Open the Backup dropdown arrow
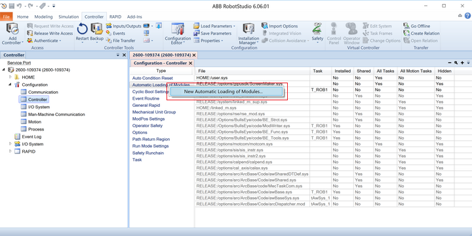 pos(97,43)
